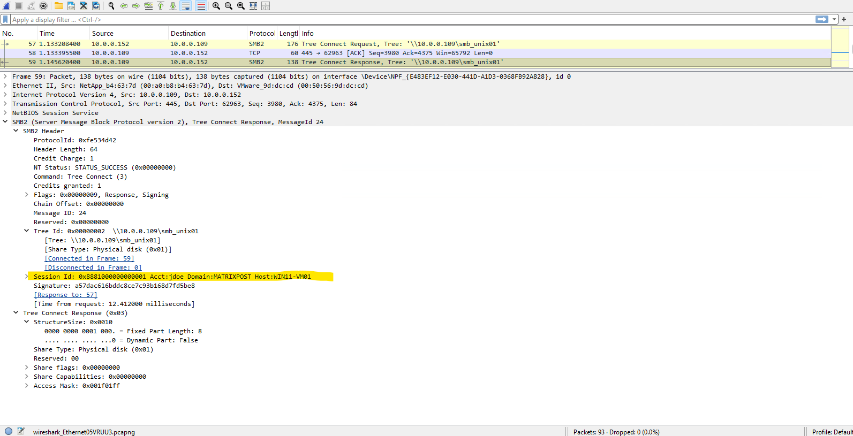Expand the Flags 0x00000009 node
Screen dimensions: 853x436
[x=27, y=195]
